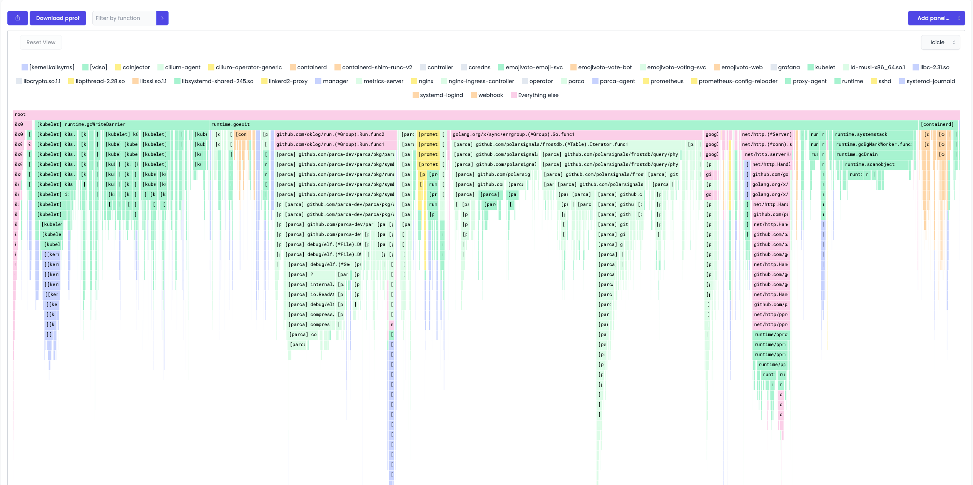973x485 pixels.
Task: Select the libcrypto.so.1.1 legend entry
Action: point(38,81)
